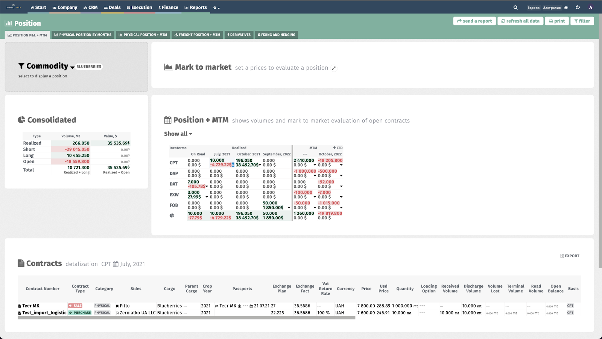The width and height of the screenshot is (602, 339).
Task: Select the Австралия region tag
Action: [552, 8]
